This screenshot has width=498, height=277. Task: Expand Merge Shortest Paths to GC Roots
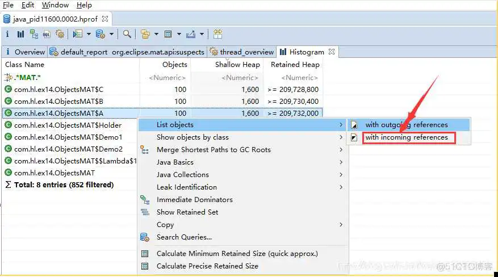point(242,150)
